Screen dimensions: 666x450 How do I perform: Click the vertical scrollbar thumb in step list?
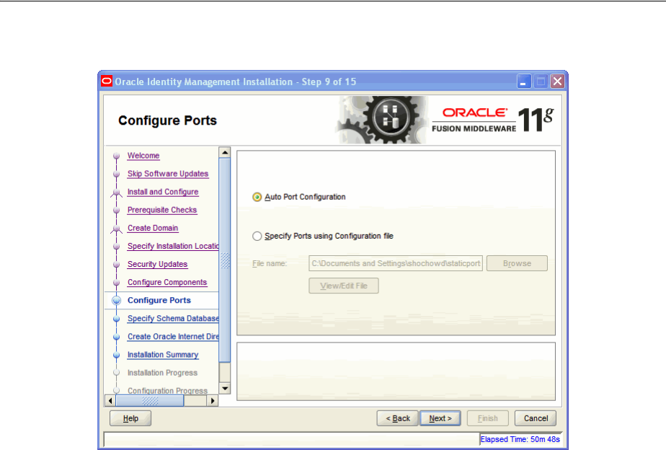pyautogui.click(x=225, y=260)
